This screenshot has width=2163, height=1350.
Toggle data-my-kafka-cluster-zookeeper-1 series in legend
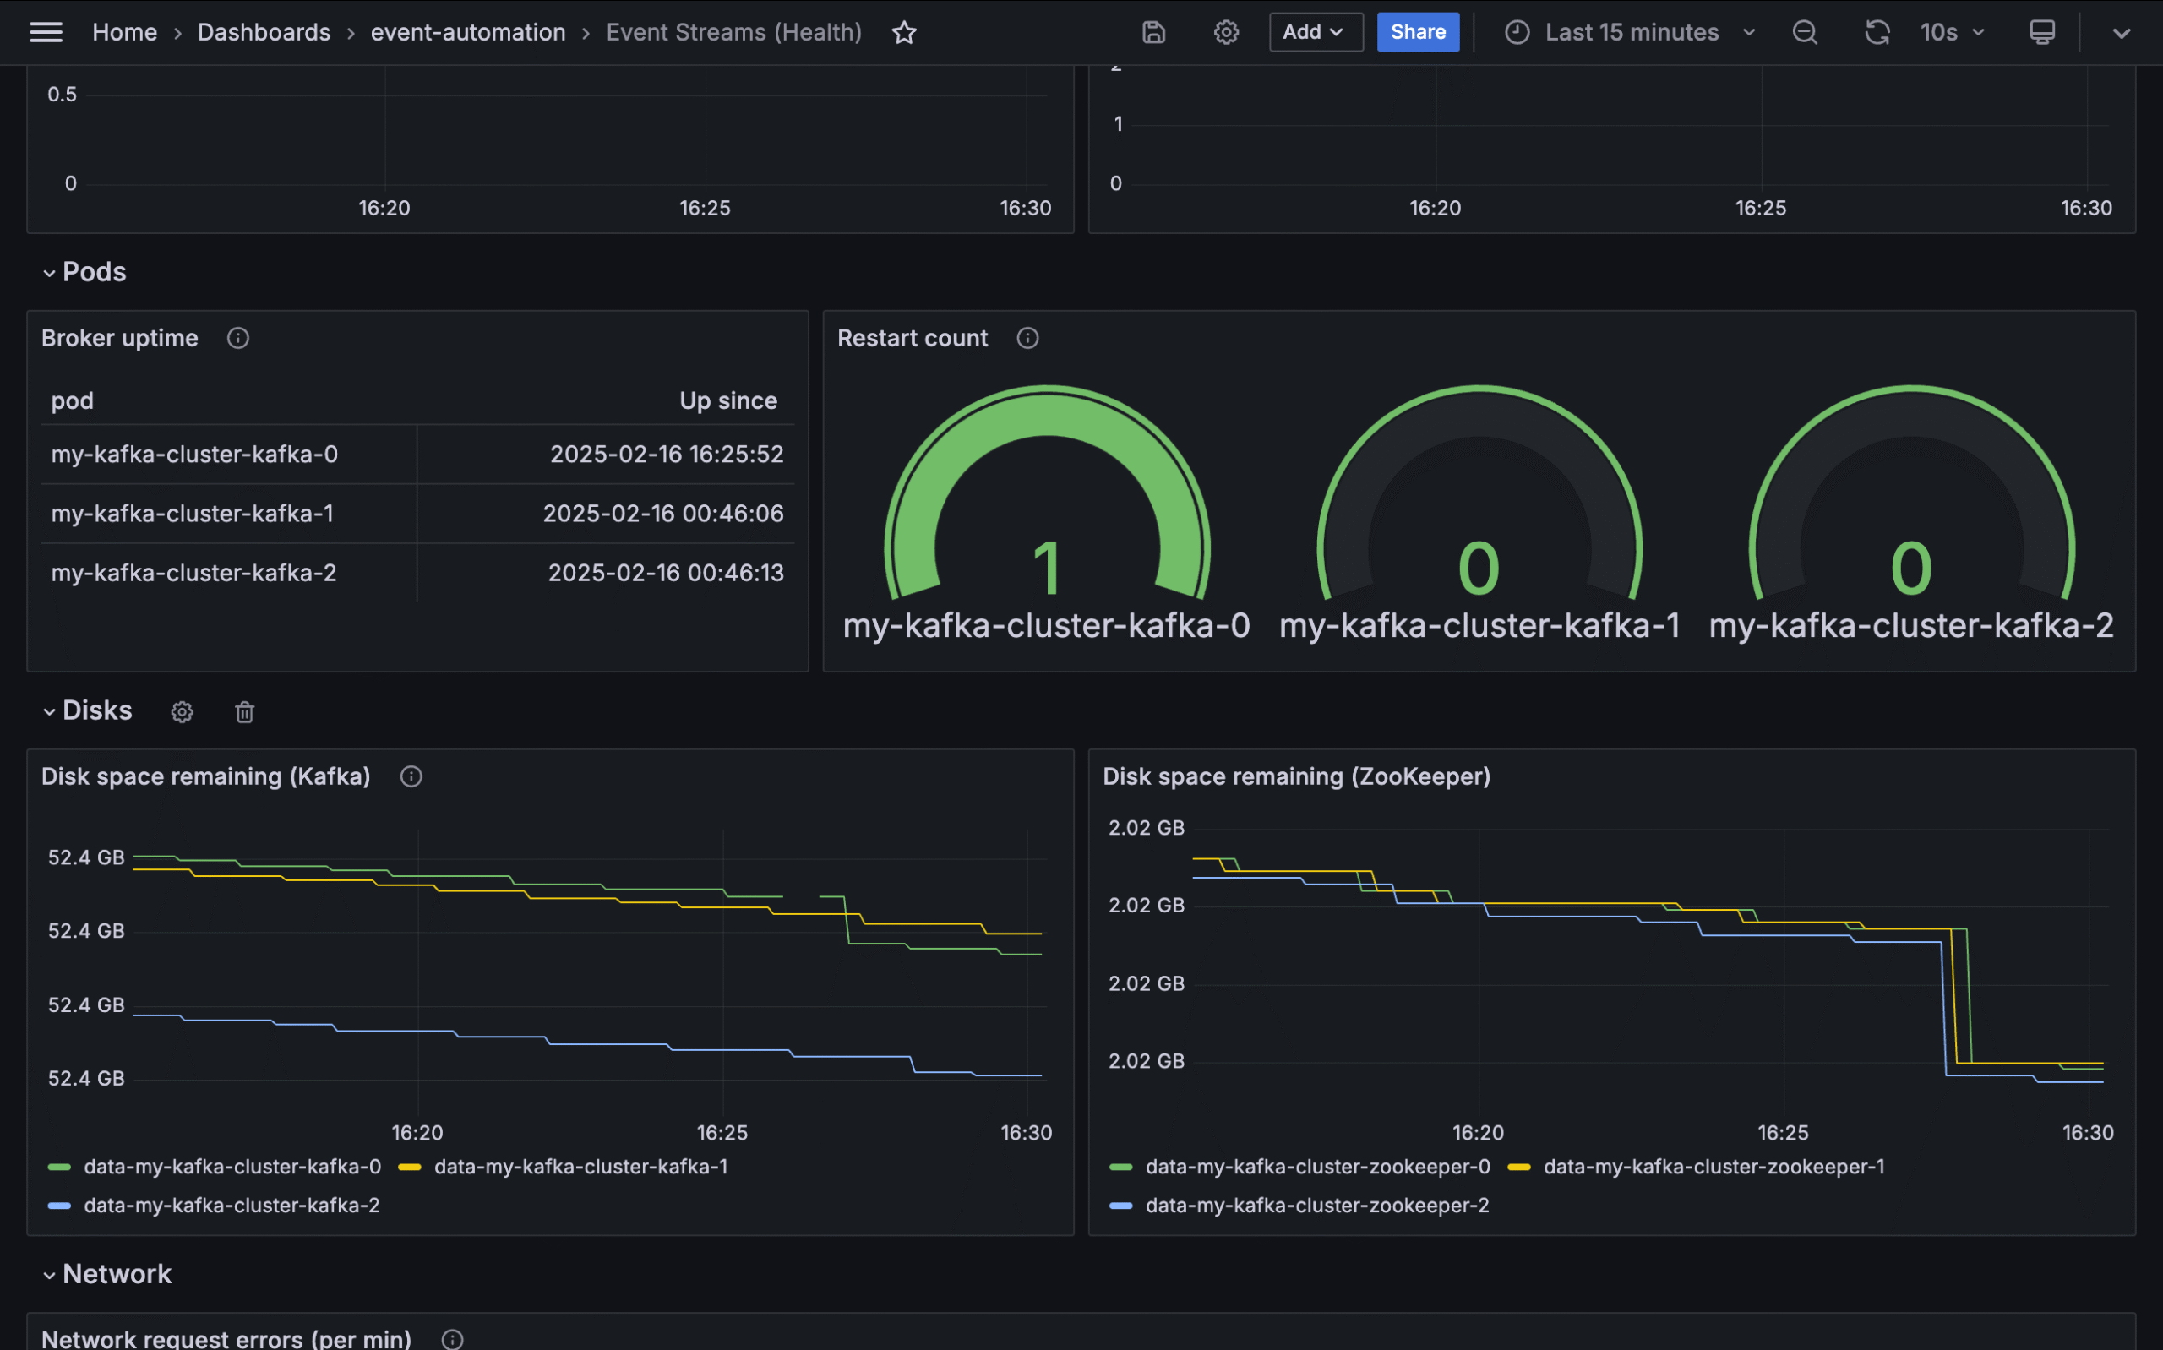tap(1714, 1166)
